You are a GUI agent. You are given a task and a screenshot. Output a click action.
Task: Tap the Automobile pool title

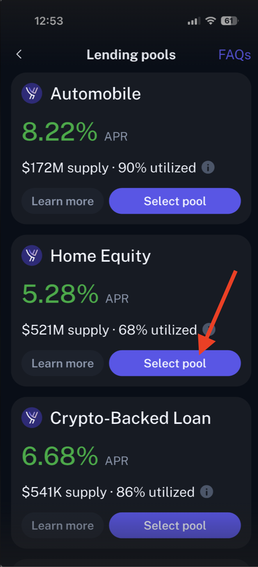96,94
